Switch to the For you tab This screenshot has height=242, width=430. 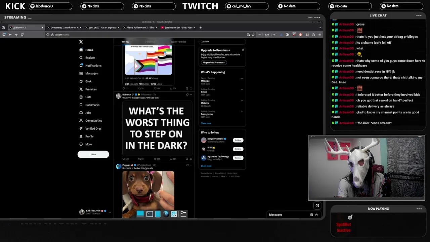click(125, 42)
